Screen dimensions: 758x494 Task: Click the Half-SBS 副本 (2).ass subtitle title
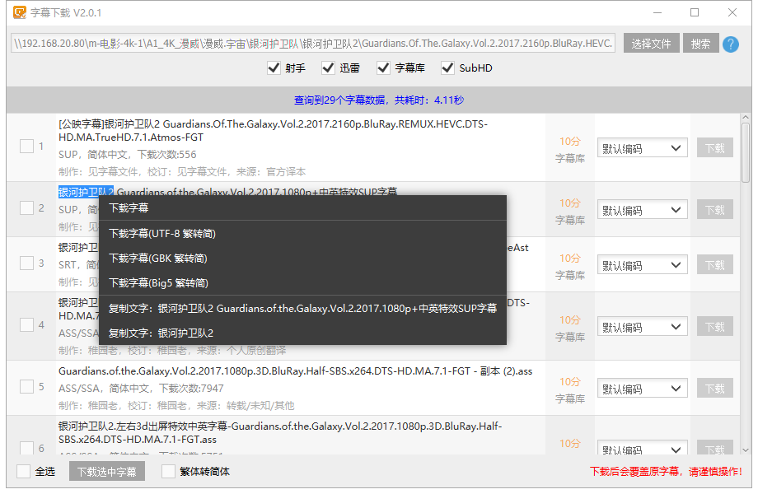(295, 370)
